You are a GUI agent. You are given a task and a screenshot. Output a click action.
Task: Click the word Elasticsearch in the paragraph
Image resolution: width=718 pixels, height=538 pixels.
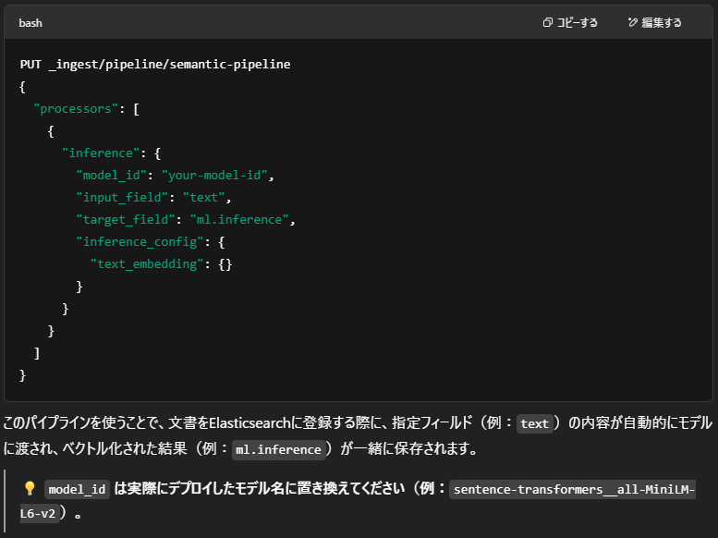pyautogui.click(x=249, y=422)
